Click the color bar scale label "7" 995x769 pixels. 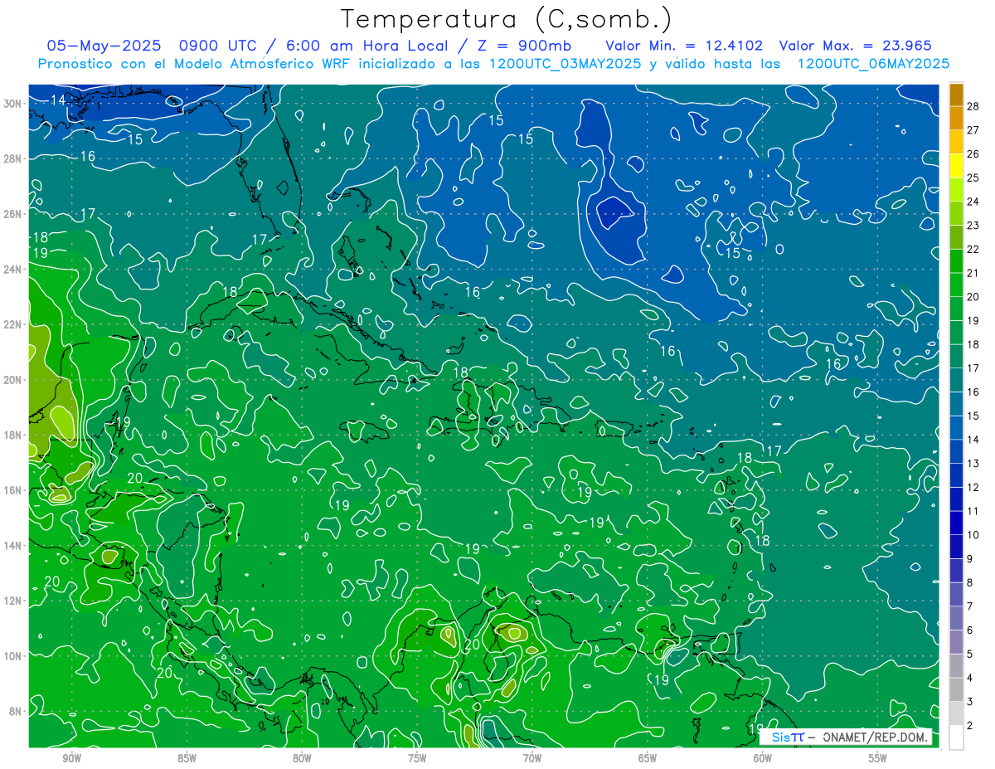pyautogui.click(x=970, y=606)
